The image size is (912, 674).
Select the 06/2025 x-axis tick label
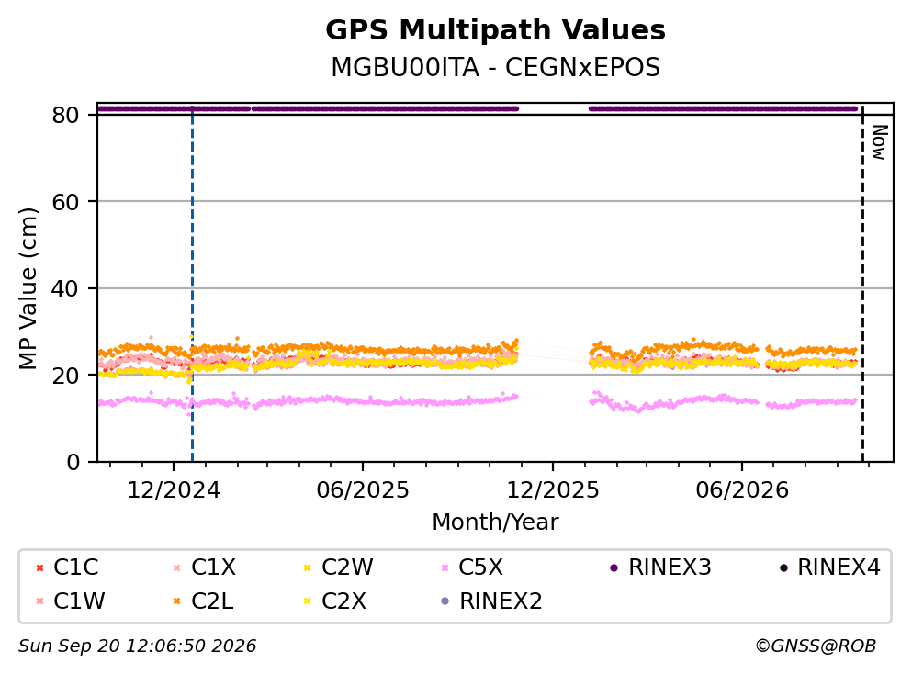363,491
